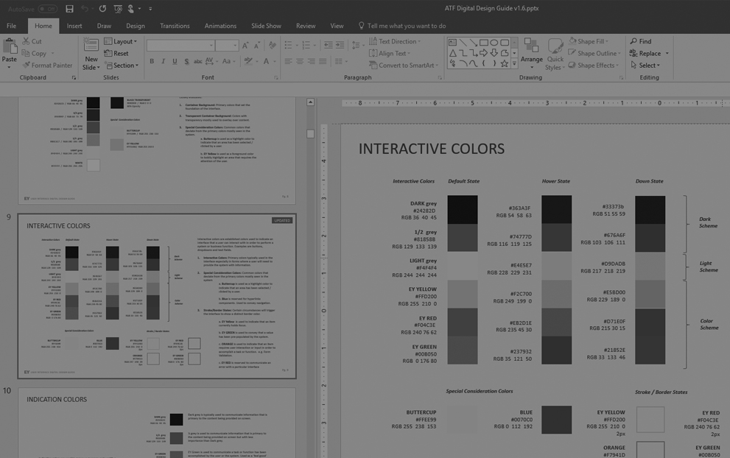
Task: Open the Select dropdown in Editing
Action: (645, 65)
